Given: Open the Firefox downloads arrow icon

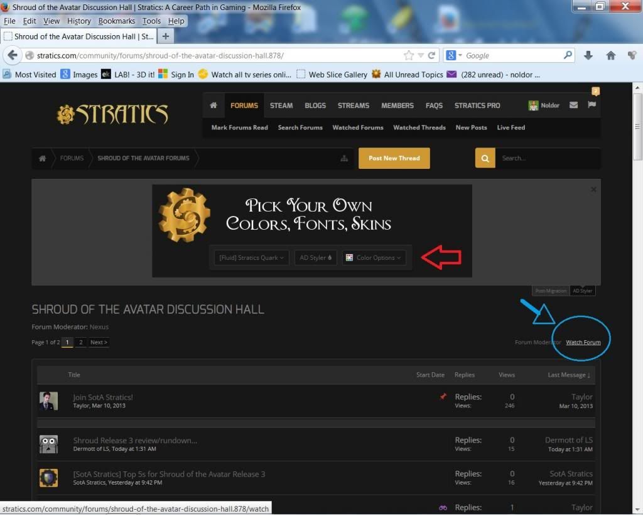Looking at the screenshot, I should (588, 55).
